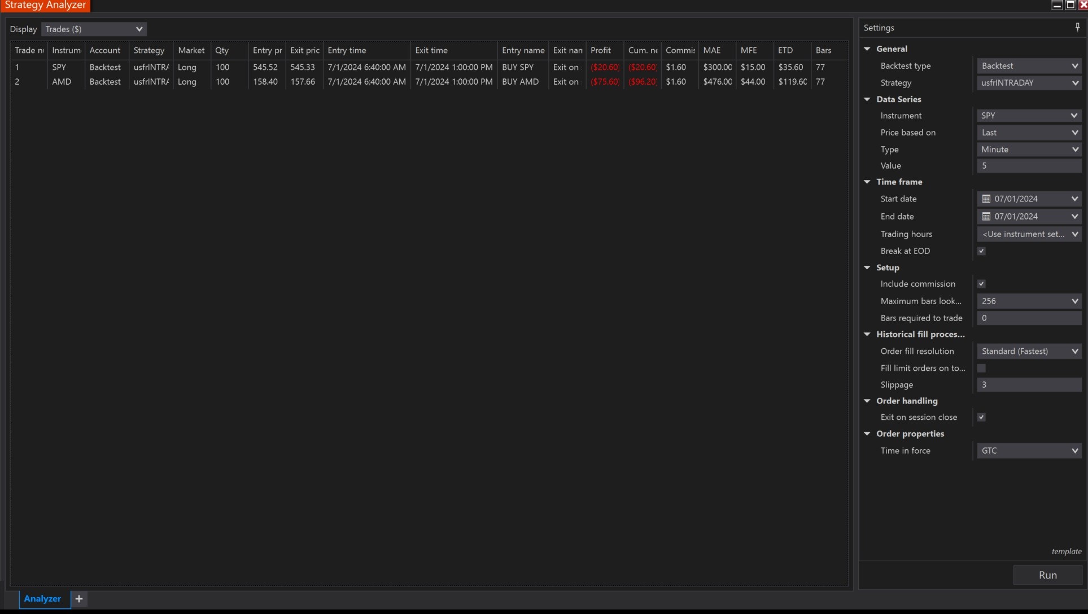Open the End date calendar icon
1088x614 pixels.
(x=986, y=216)
